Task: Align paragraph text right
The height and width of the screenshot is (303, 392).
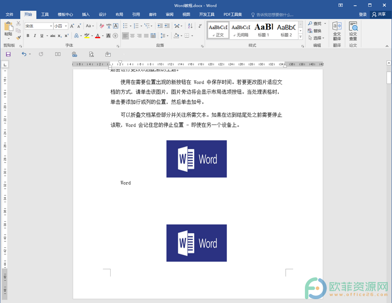Action: (139, 36)
